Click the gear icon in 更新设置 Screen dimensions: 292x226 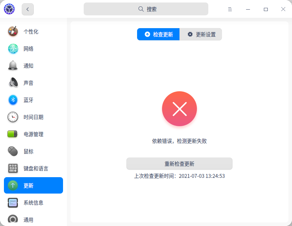[x=190, y=34]
